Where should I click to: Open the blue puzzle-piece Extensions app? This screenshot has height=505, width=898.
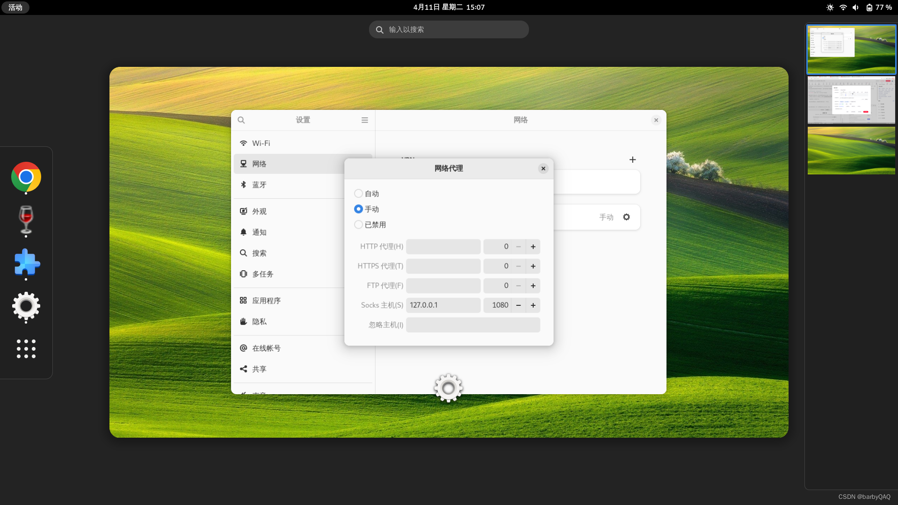coord(27,262)
